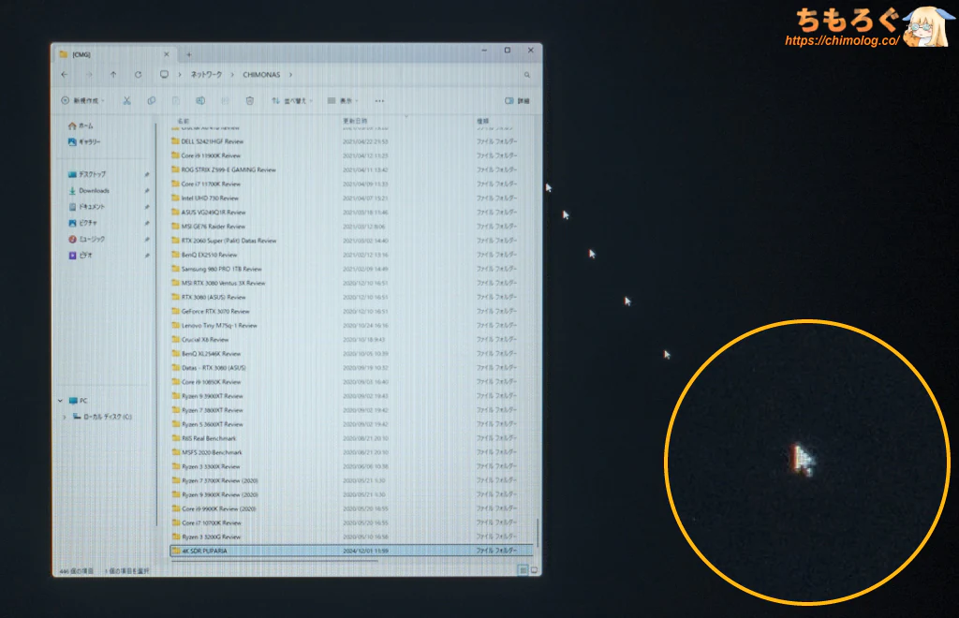
Task: Click the search magnifier icon
Action: [x=527, y=74]
